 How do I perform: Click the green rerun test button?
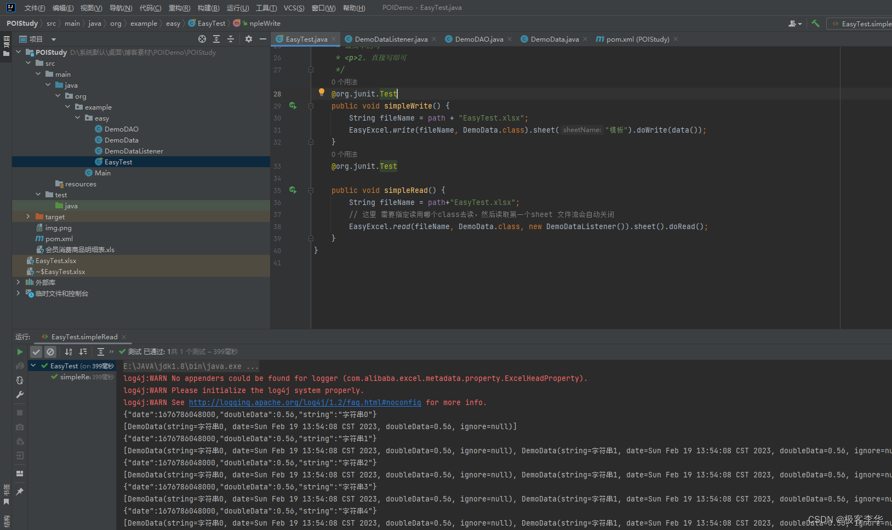click(20, 352)
